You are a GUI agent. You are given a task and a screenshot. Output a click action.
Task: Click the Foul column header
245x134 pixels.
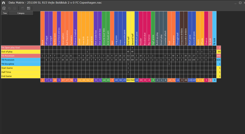[169, 28]
